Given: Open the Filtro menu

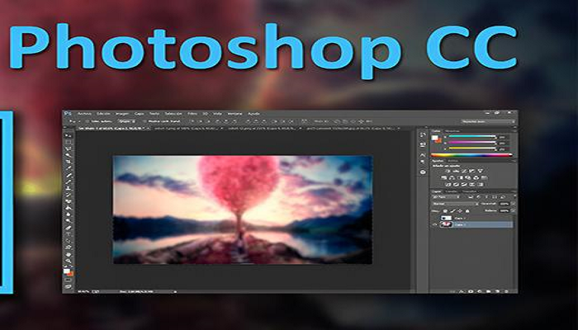Looking at the screenshot, I should (x=192, y=112).
